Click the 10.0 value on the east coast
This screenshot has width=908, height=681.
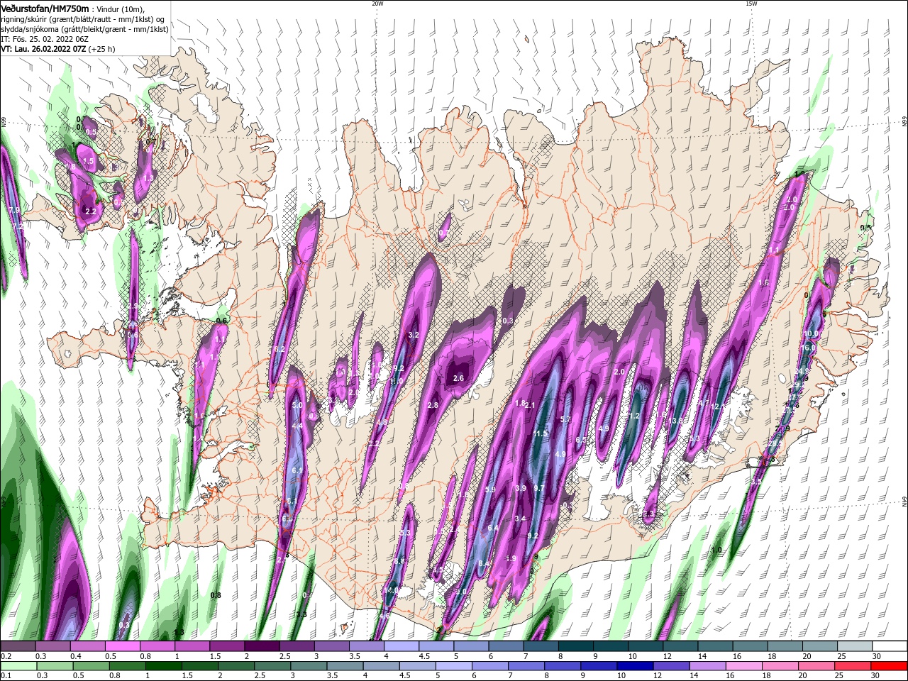click(811, 333)
